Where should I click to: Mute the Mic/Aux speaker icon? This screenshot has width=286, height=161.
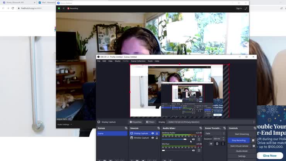click(x=194, y=150)
